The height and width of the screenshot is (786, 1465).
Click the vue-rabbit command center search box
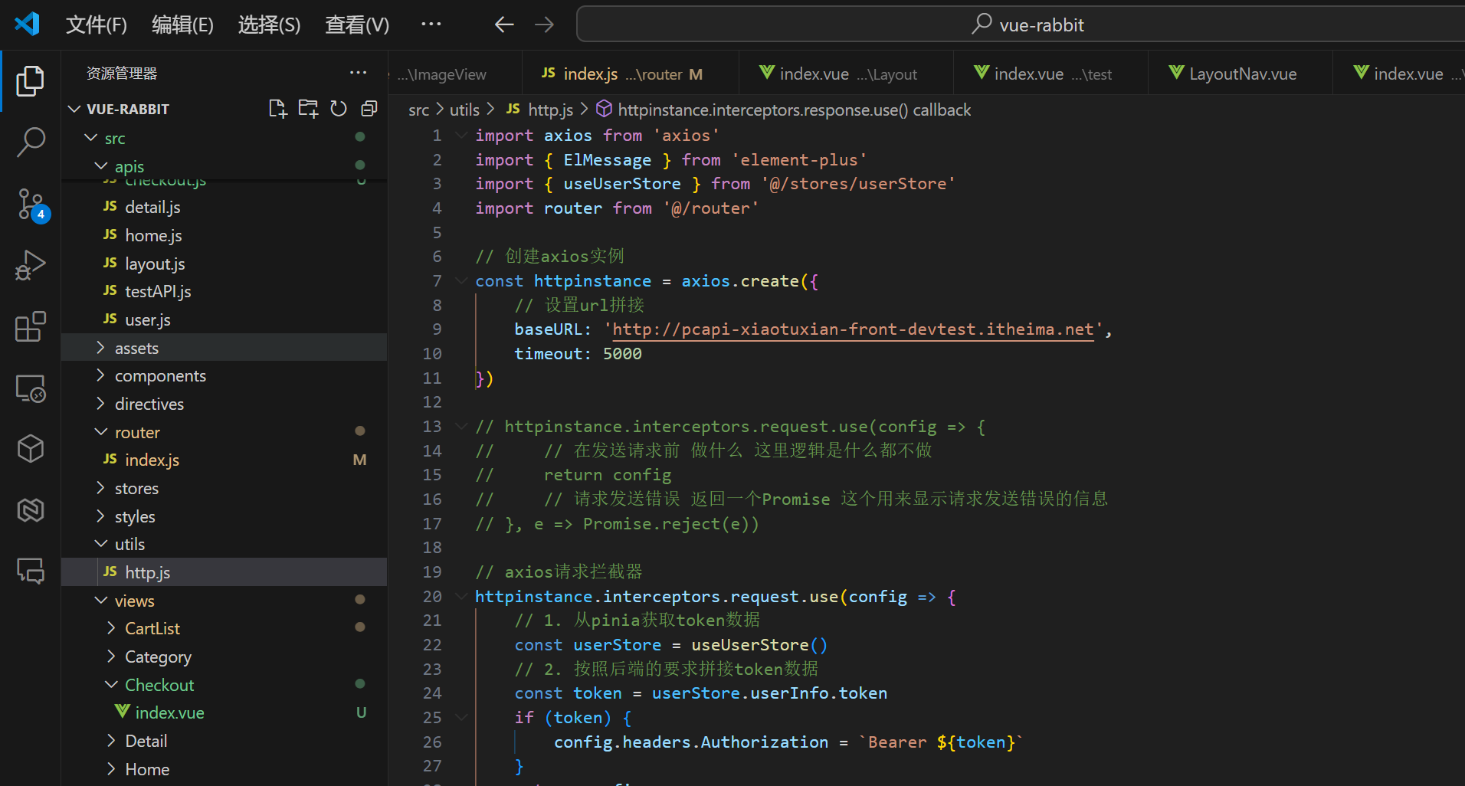[1021, 25]
